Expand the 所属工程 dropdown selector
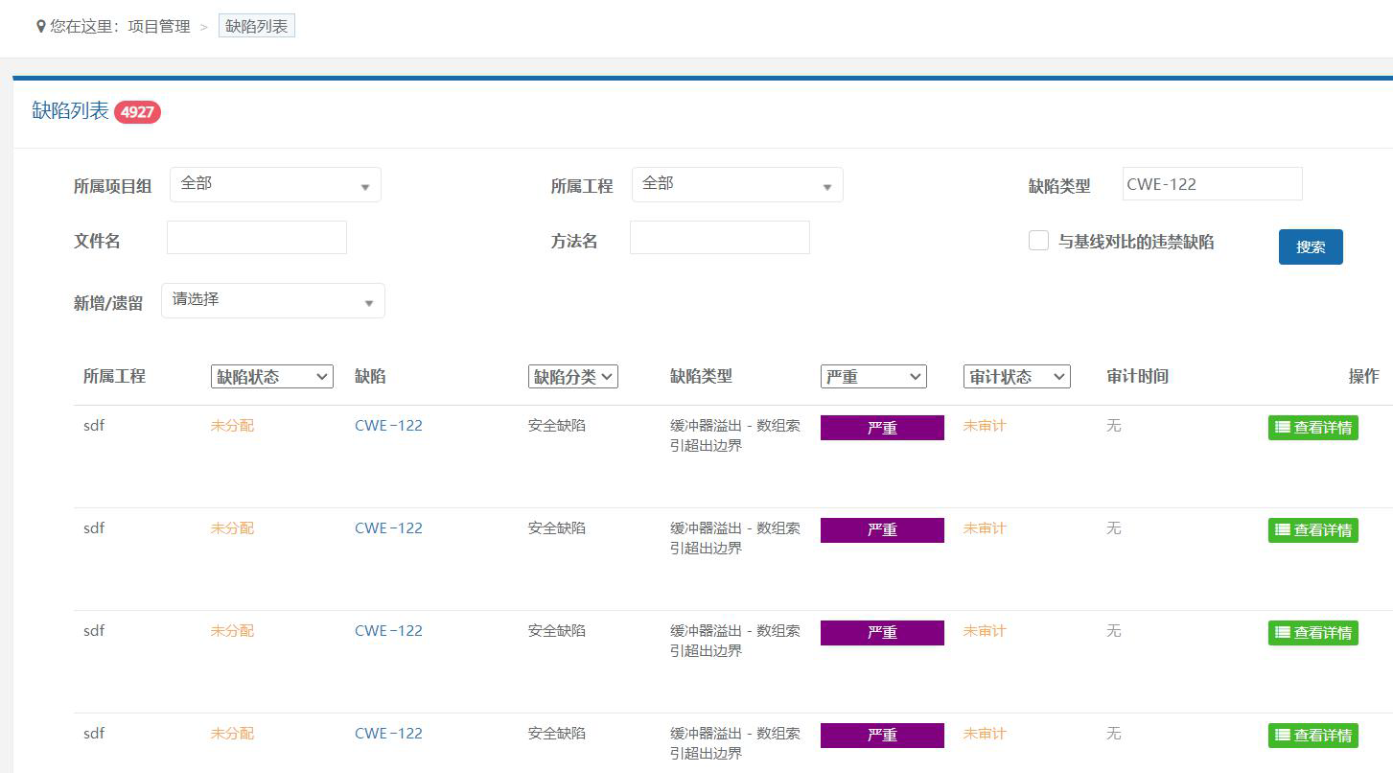 pos(737,185)
